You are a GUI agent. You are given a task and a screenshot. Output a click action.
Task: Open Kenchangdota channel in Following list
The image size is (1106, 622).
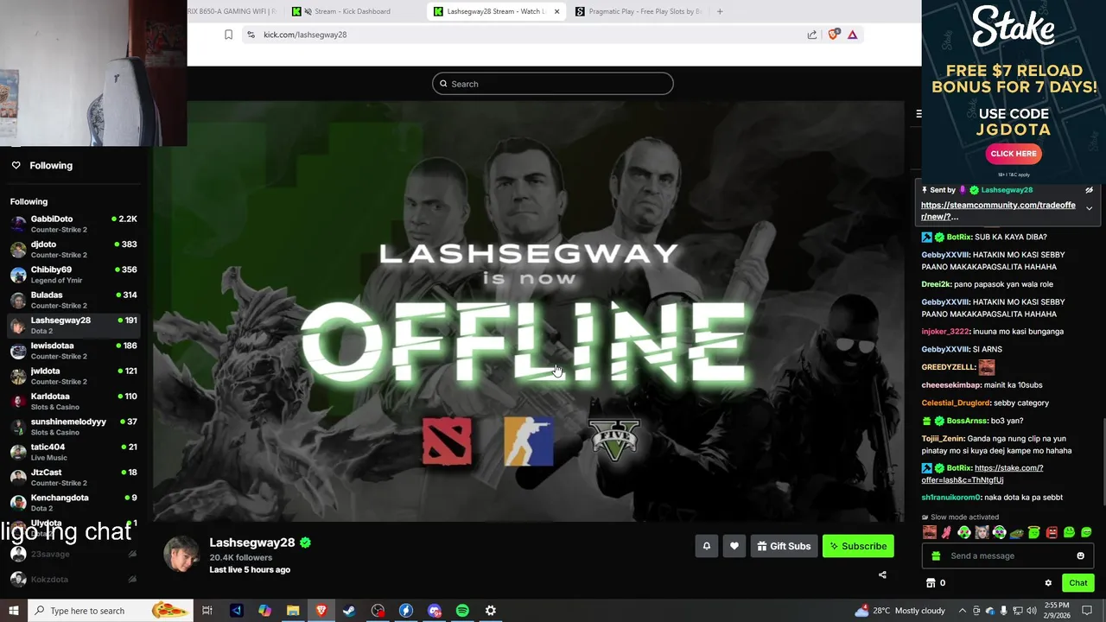point(73,502)
